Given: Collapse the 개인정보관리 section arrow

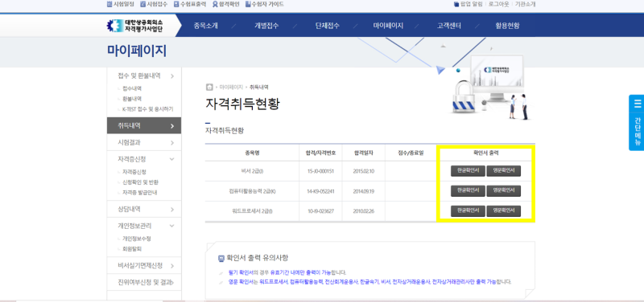Looking at the screenshot, I should [172, 226].
